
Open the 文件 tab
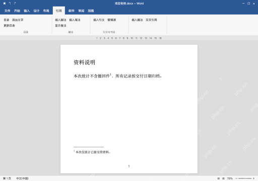click(8, 11)
